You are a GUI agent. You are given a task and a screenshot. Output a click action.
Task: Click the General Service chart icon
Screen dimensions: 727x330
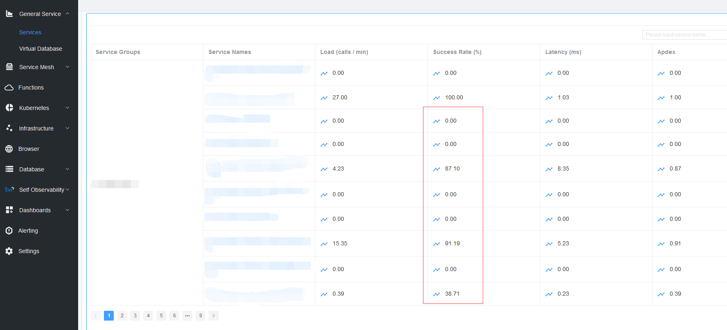pyautogui.click(x=9, y=14)
